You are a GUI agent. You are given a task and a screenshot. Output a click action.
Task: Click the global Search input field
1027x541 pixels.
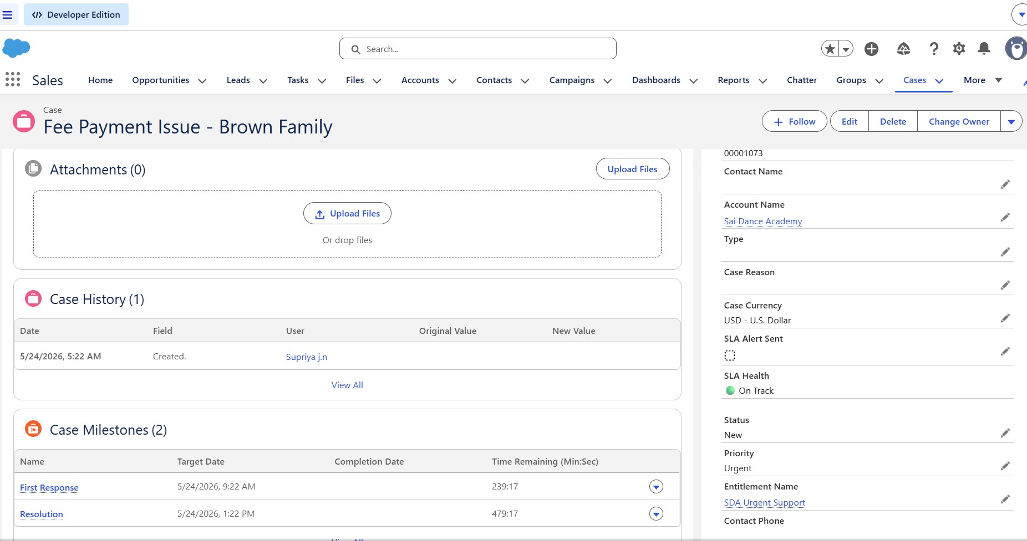pyautogui.click(x=478, y=49)
